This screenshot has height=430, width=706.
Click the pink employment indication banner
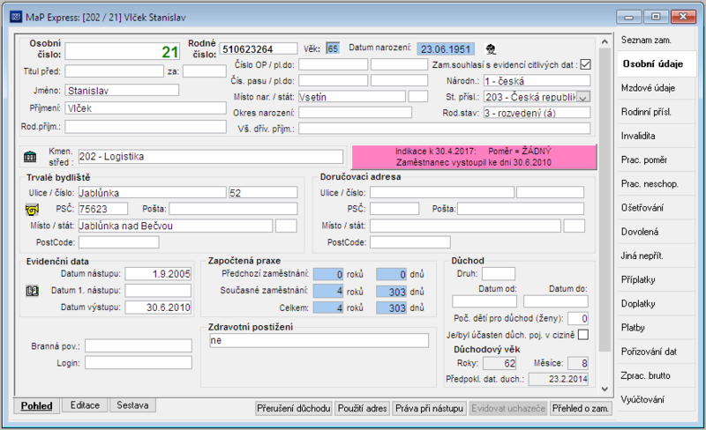(474, 157)
